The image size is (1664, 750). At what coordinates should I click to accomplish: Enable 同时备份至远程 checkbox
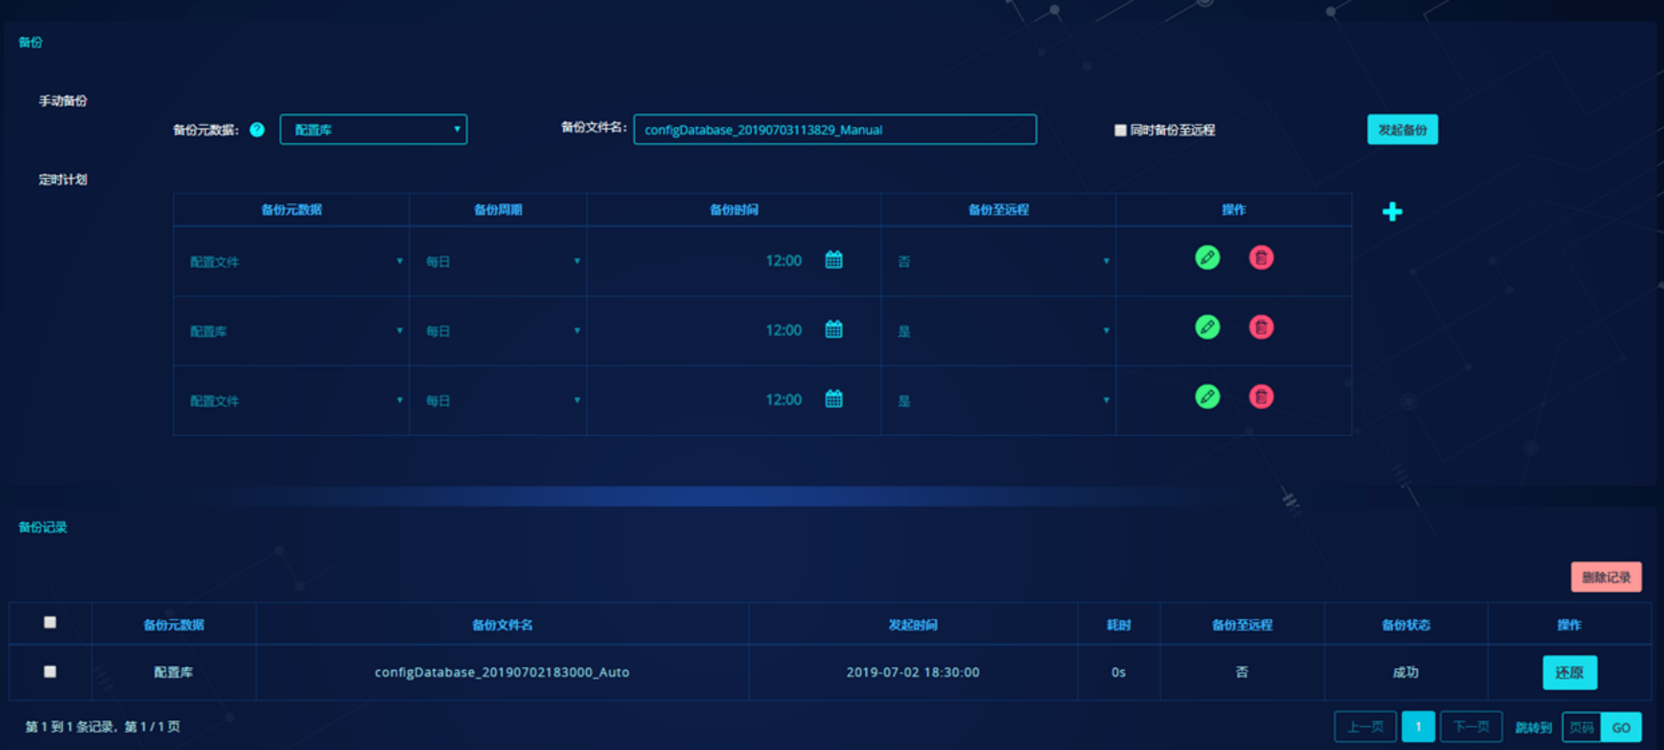(1120, 130)
